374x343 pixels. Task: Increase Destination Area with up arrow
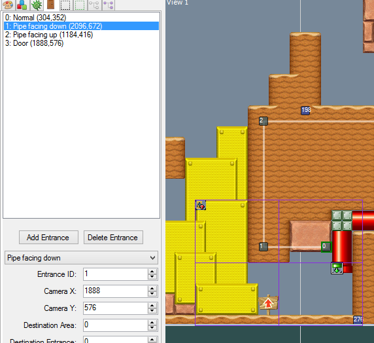tap(152, 322)
